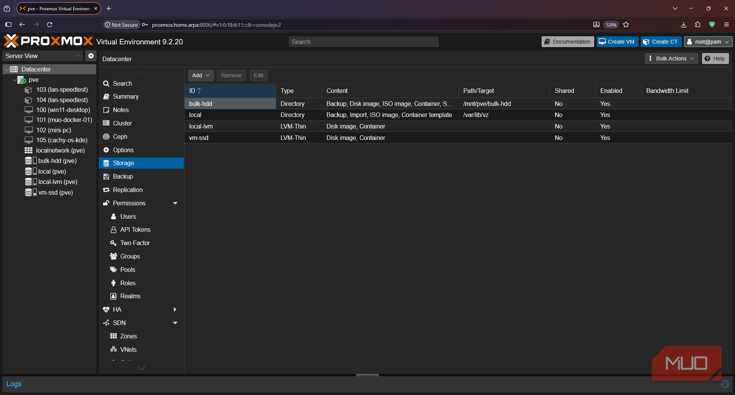Click the Realms icon in Permissions
The width and height of the screenshot is (735, 395).
113,296
